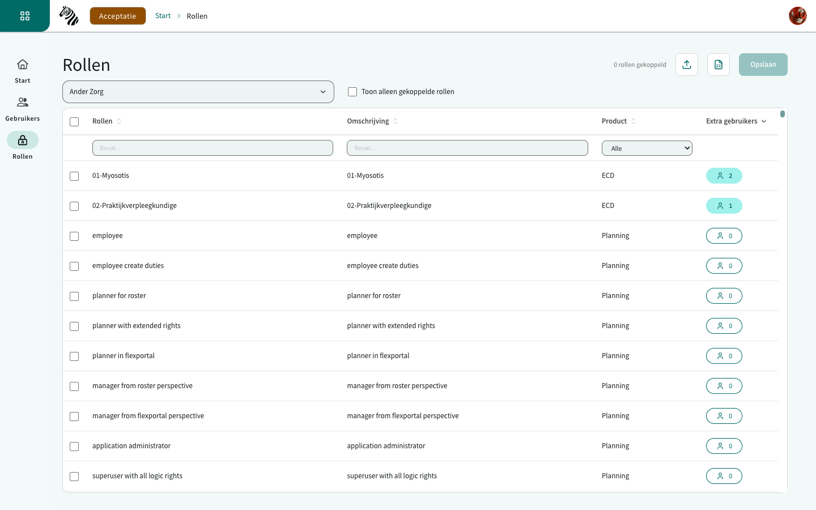Check the employee row checkbox
Image resolution: width=816 pixels, height=510 pixels.
pyautogui.click(x=74, y=236)
